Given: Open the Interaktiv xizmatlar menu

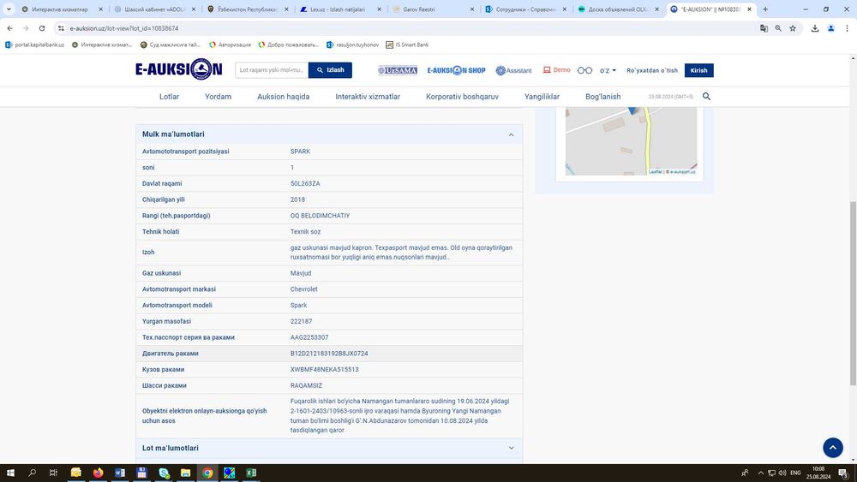Looking at the screenshot, I should click(368, 97).
